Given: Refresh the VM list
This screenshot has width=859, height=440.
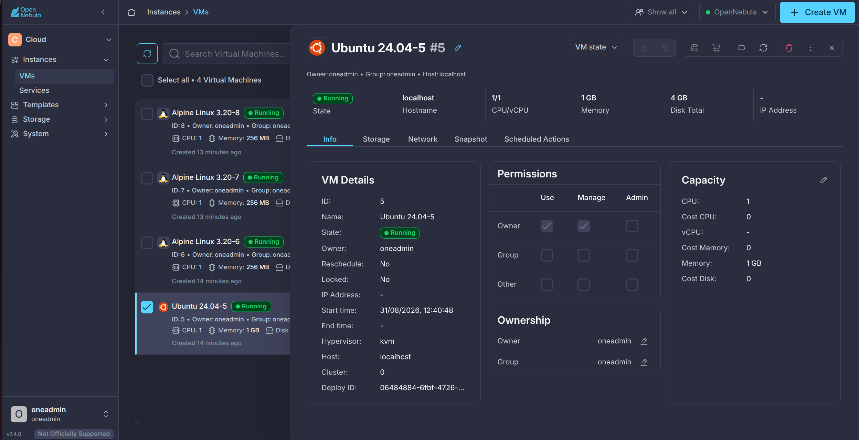Looking at the screenshot, I should coord(147,54).
